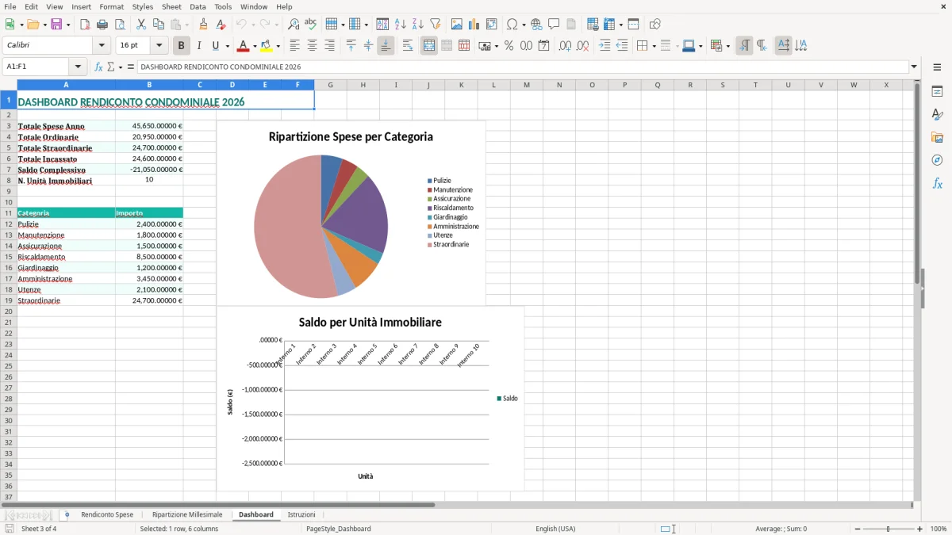952x535 pixels.
Task: Apply the yellow background highlight color
Action: tap(267, 46)
